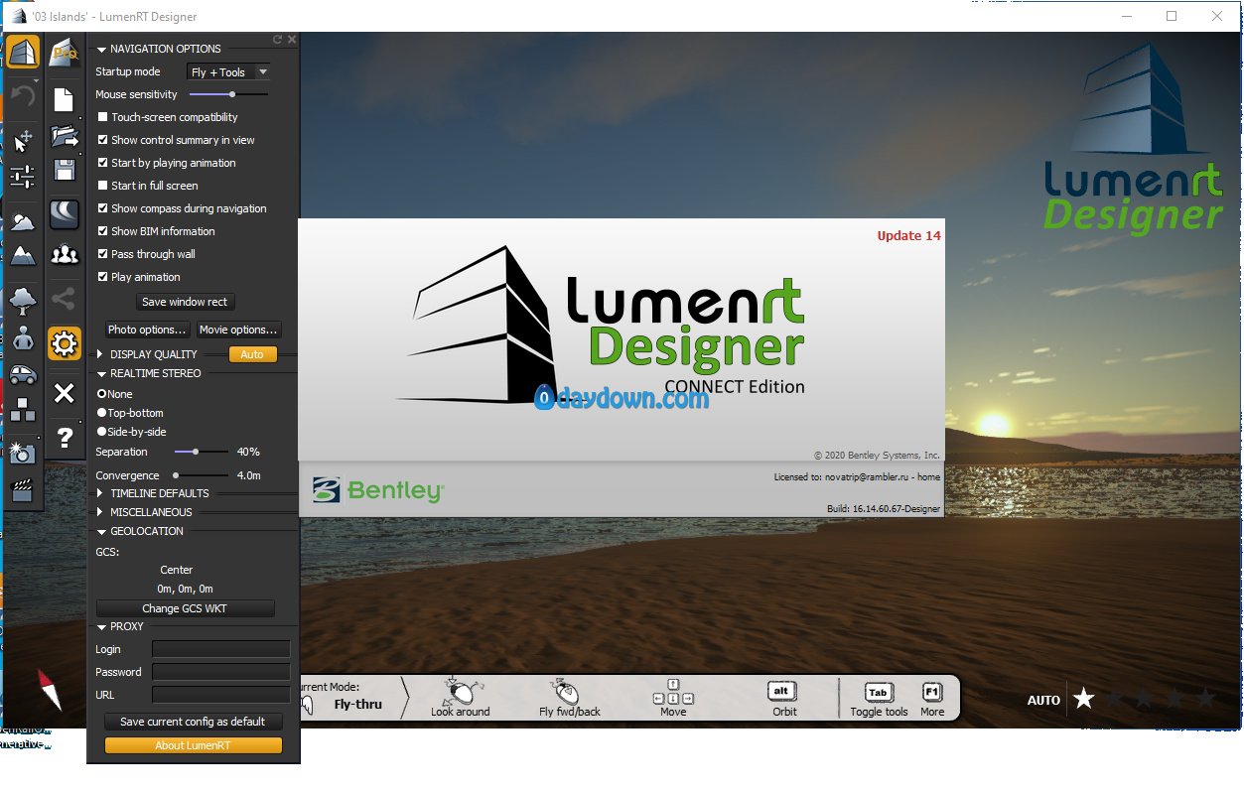Click the Convergence slider handle

point(175,475)
